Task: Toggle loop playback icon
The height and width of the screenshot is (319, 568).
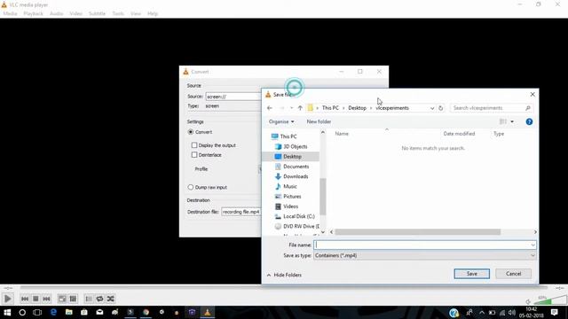Action: click(x=99, y=299)
